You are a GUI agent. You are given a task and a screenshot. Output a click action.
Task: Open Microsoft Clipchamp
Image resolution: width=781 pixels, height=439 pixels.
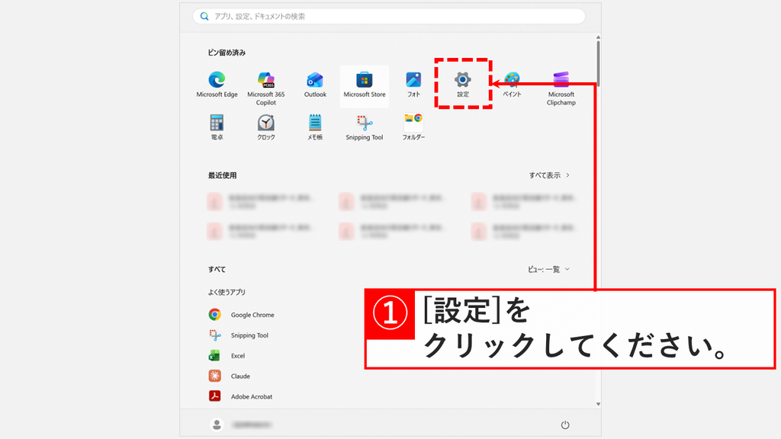[561, 88]
